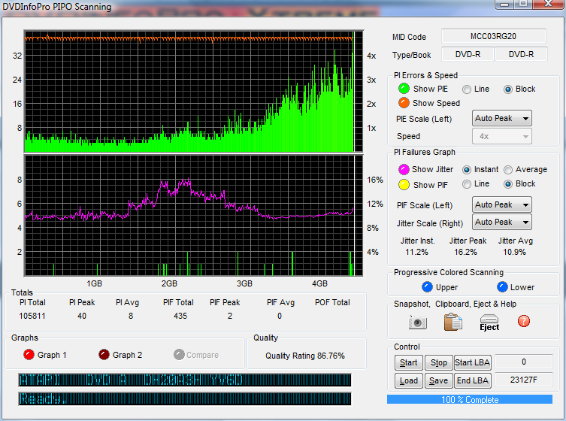Click the Stop button
Image resolution: width=566 pixels, height=421 pixels.
pos(438,362)
